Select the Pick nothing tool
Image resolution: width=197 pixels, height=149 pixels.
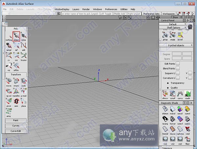[x=9, y=37]
